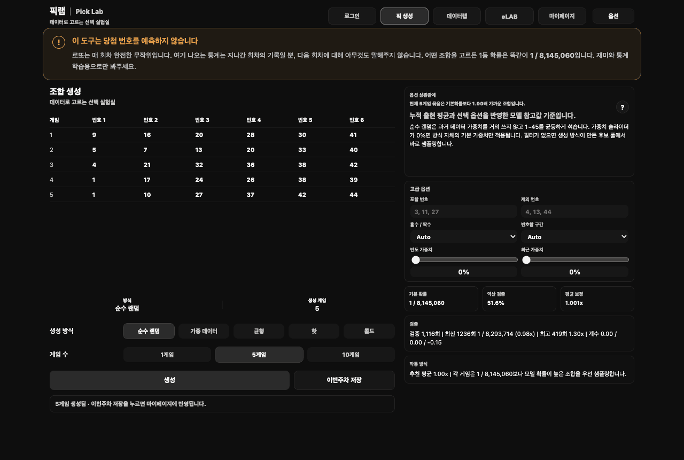684x460 pixels.
Task: Open the question mark help icon
Action: pos(623,107)
